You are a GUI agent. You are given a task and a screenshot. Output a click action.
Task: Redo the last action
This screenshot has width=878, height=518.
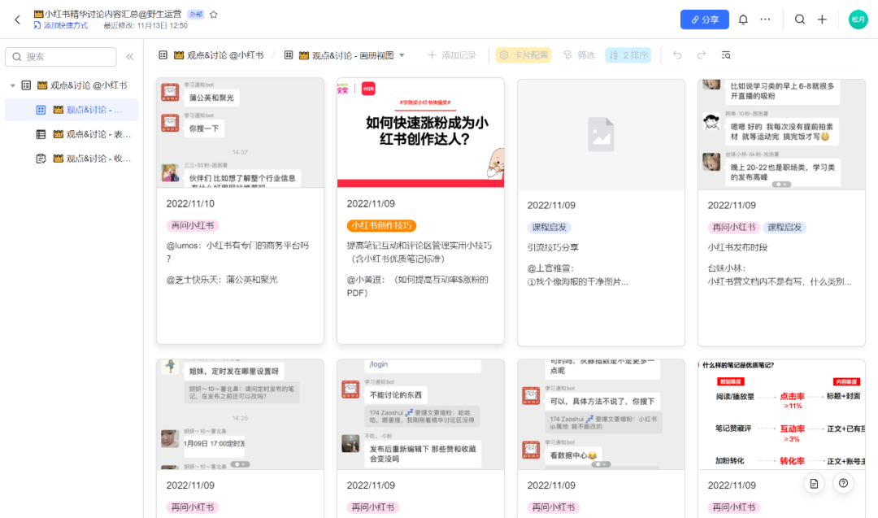701,55
